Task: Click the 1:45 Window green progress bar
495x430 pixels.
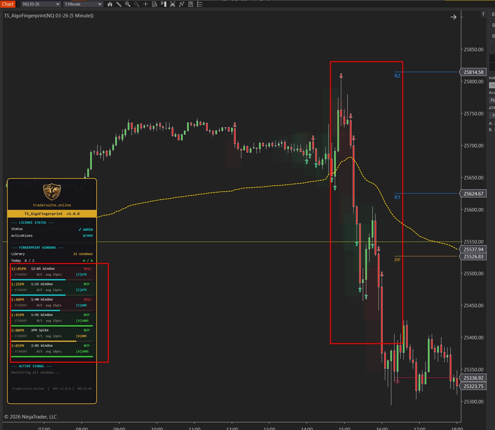Action: pyautogui.click(x=52, y=326)
